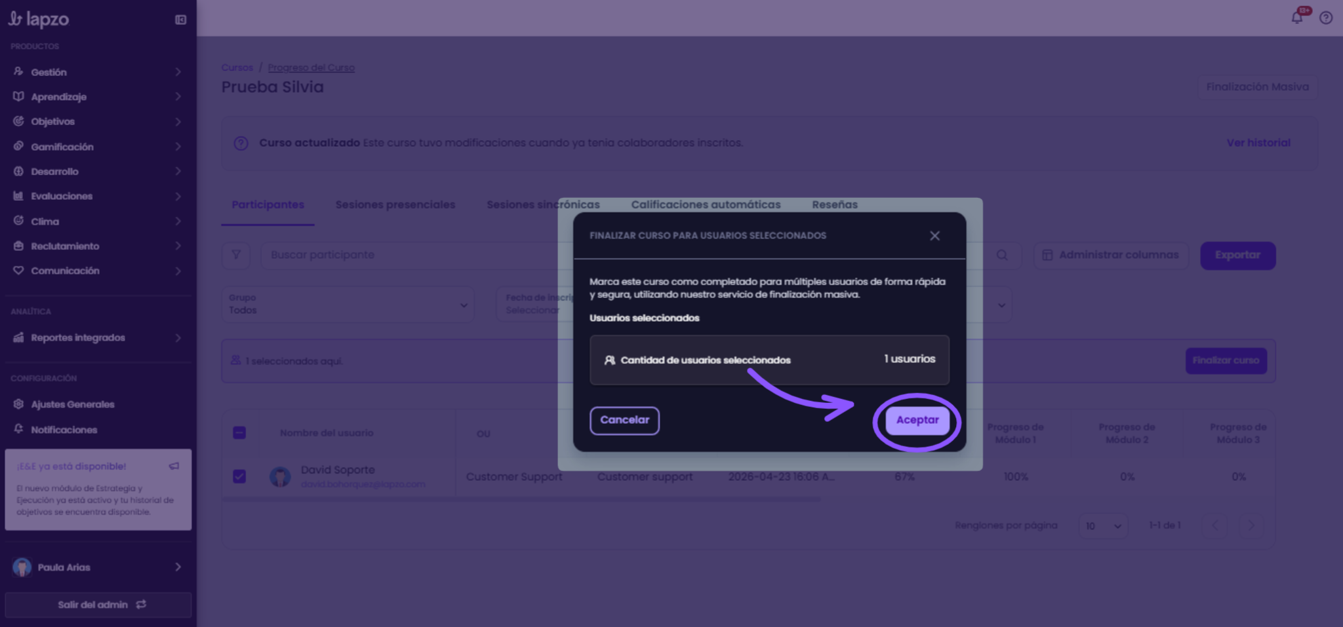Switch to the Participantes tab
Screen dimensions: 1343x627
click(268, 204)
